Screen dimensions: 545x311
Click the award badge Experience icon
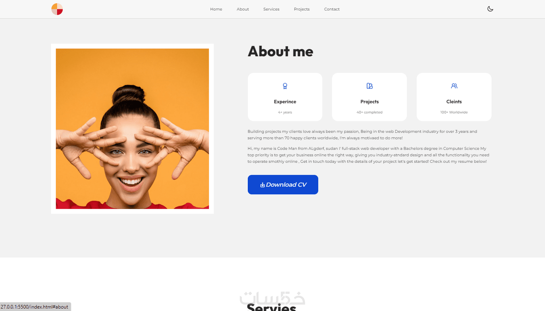pyautogui.click(x=285, y=86)
